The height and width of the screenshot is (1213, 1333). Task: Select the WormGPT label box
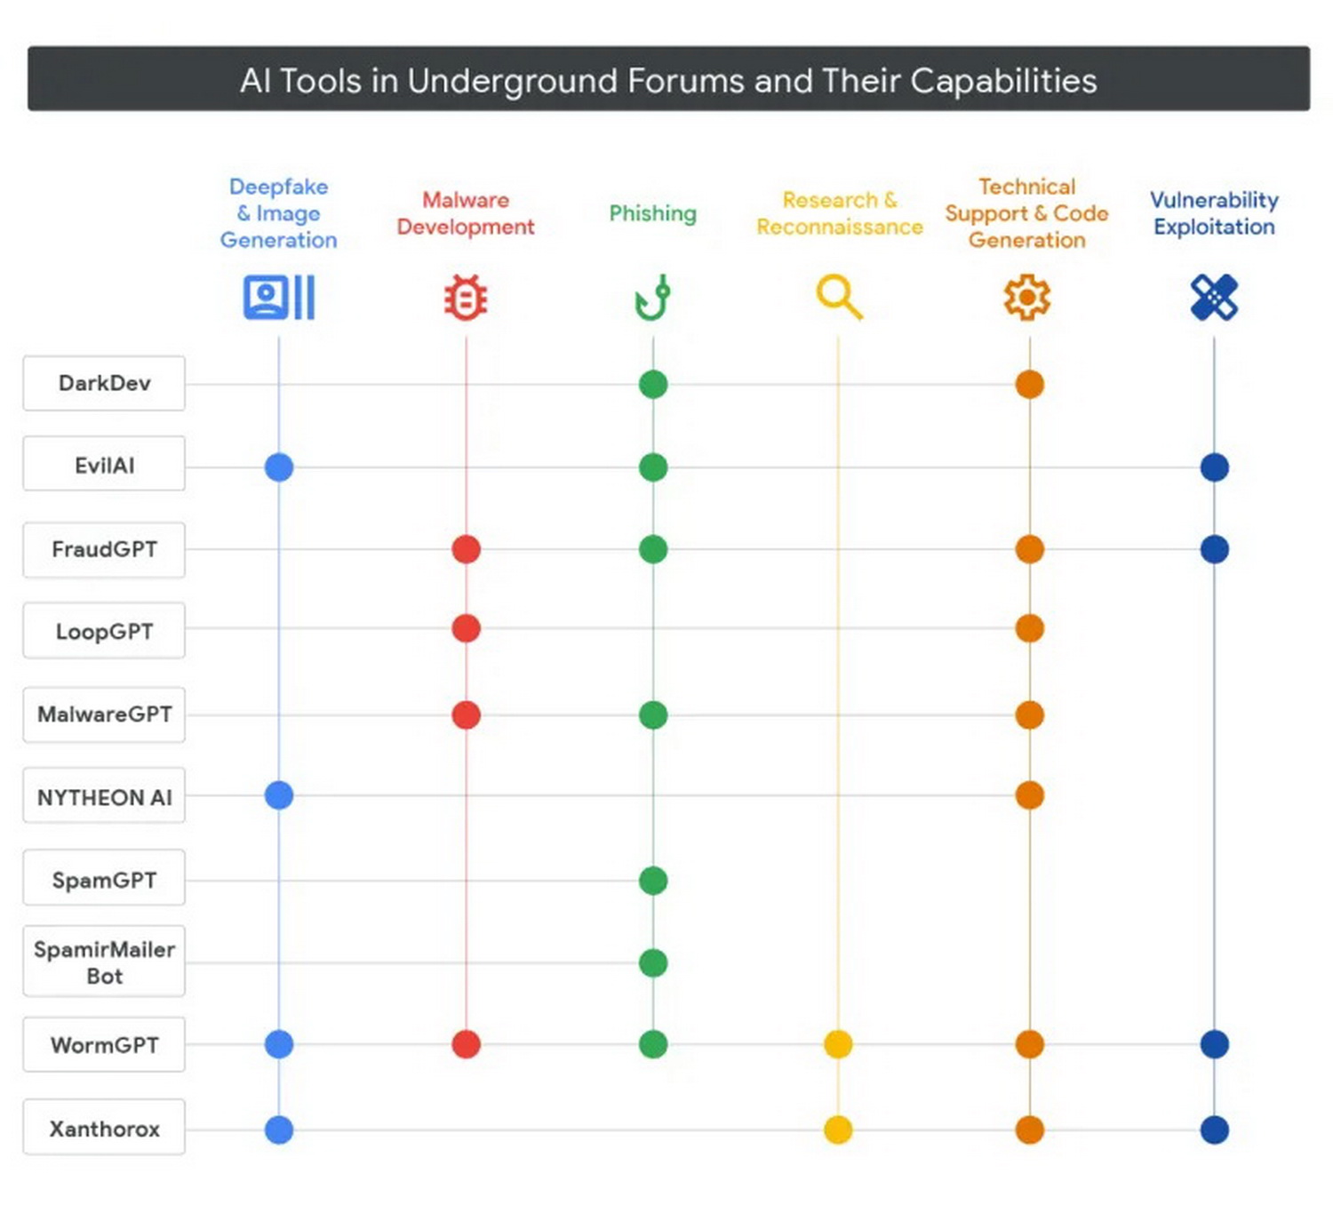tap(104, 1045)
